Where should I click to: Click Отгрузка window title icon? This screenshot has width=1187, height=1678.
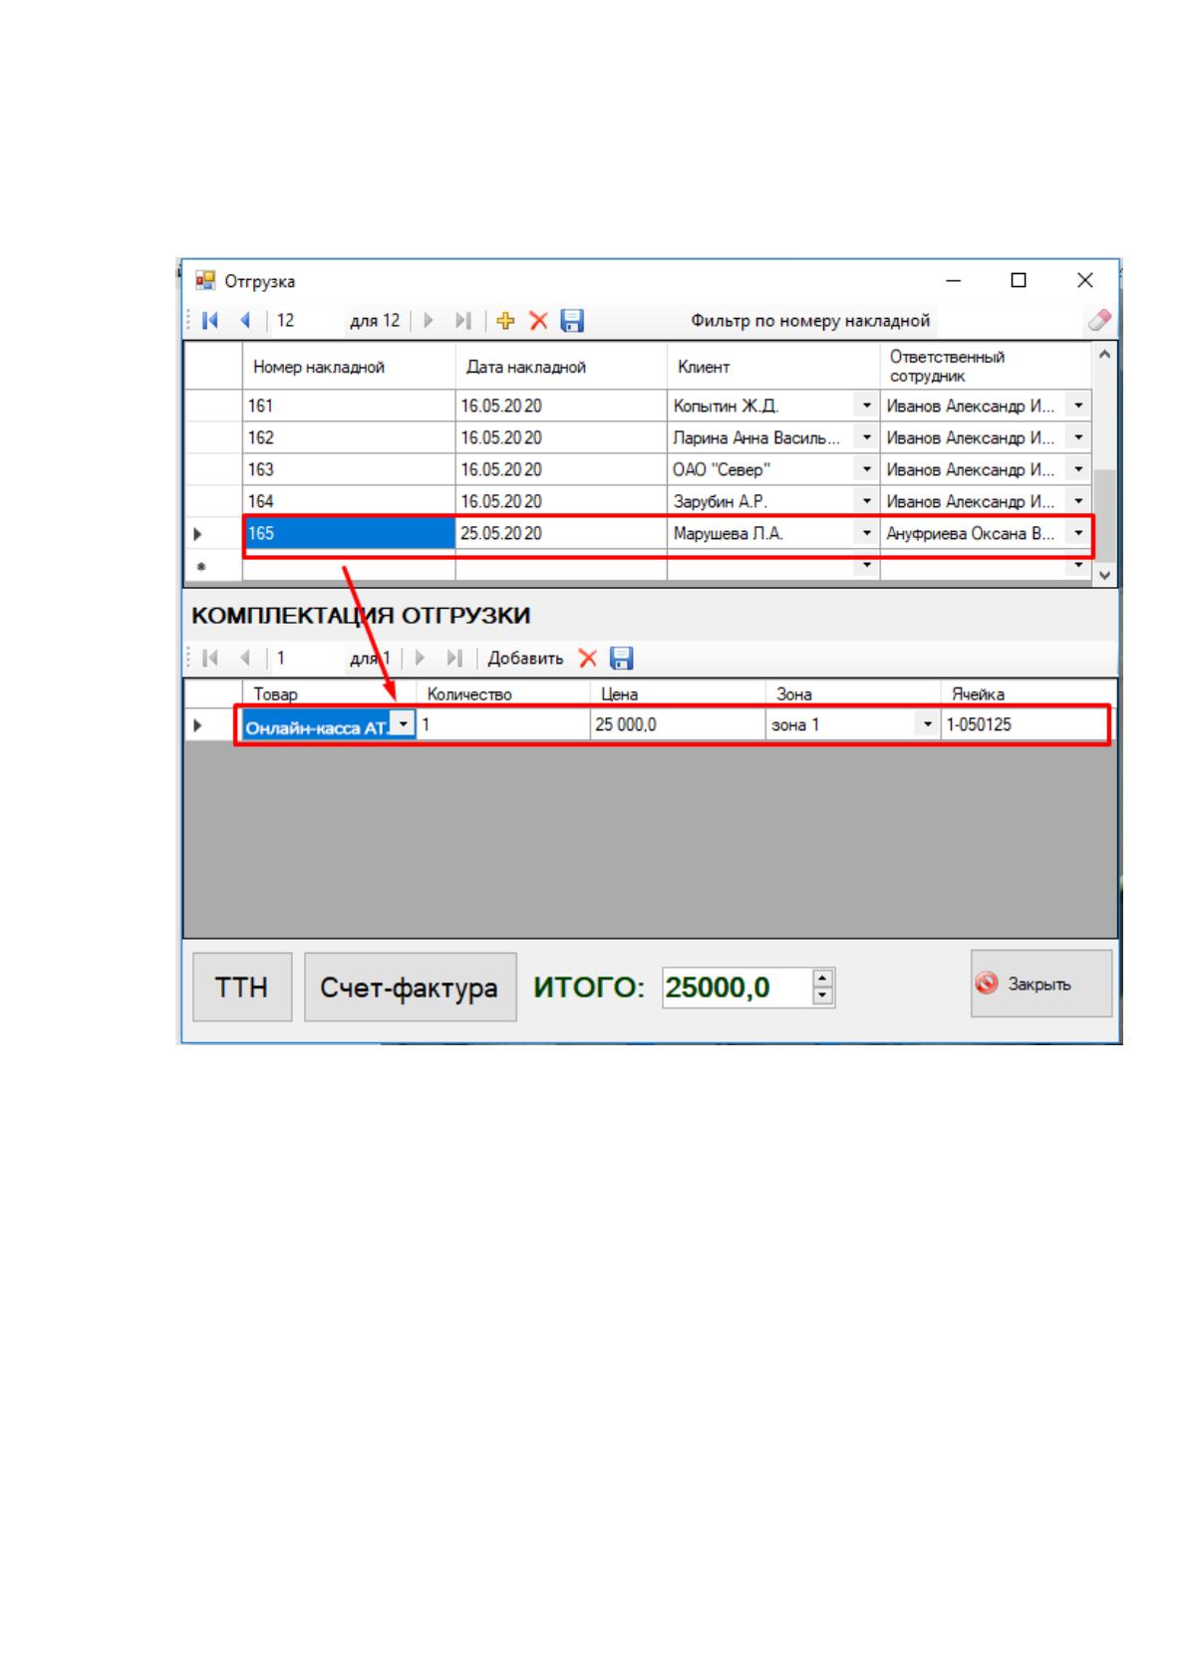[205, 281]
